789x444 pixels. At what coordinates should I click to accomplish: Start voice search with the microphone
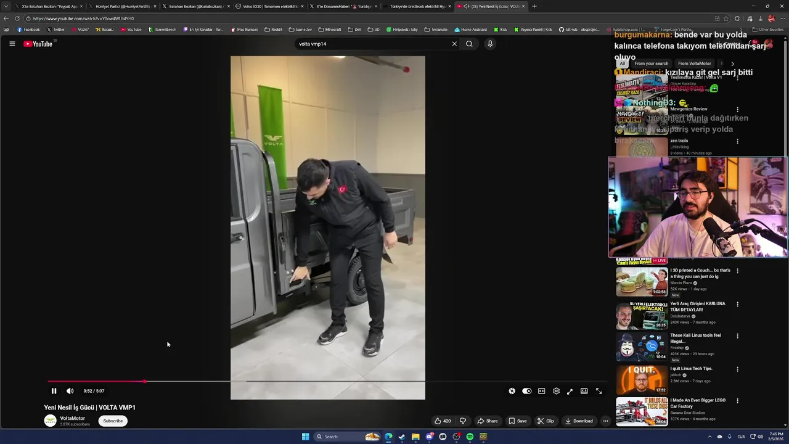pyautogui.click(x=490, y=44)
